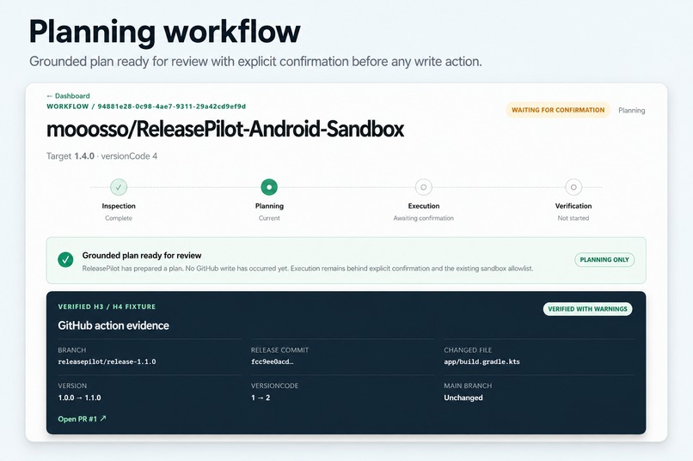
Task: Click changed file app/build.gradle.kts
Action: point(481,361)
